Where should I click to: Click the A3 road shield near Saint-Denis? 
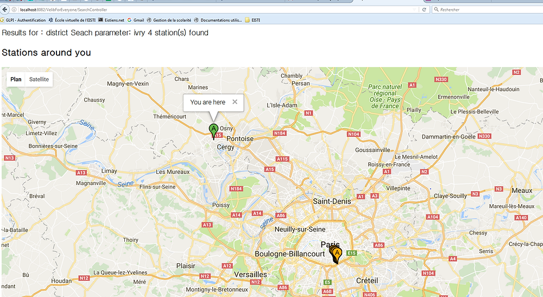coord(375,196)
